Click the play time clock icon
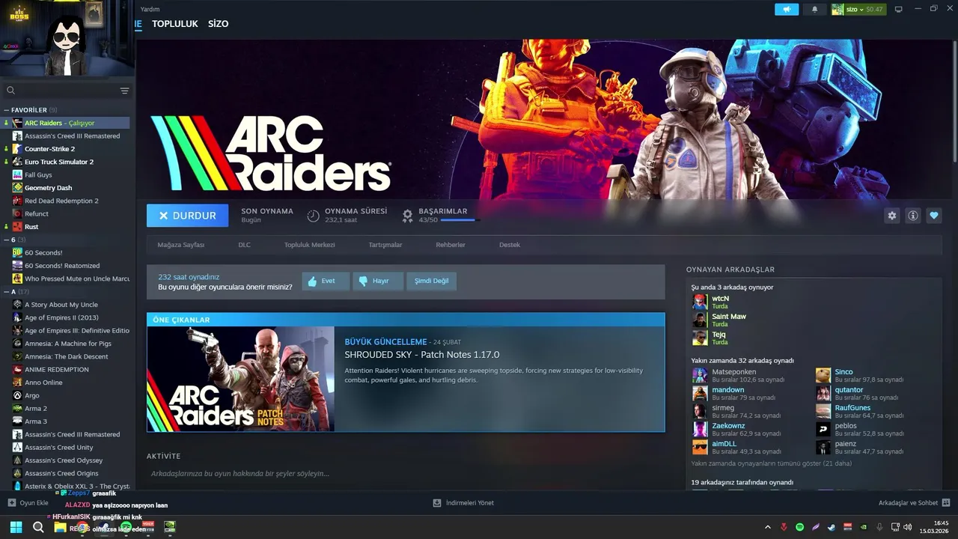This screenshot has height=539, width=958. [314, 216]
